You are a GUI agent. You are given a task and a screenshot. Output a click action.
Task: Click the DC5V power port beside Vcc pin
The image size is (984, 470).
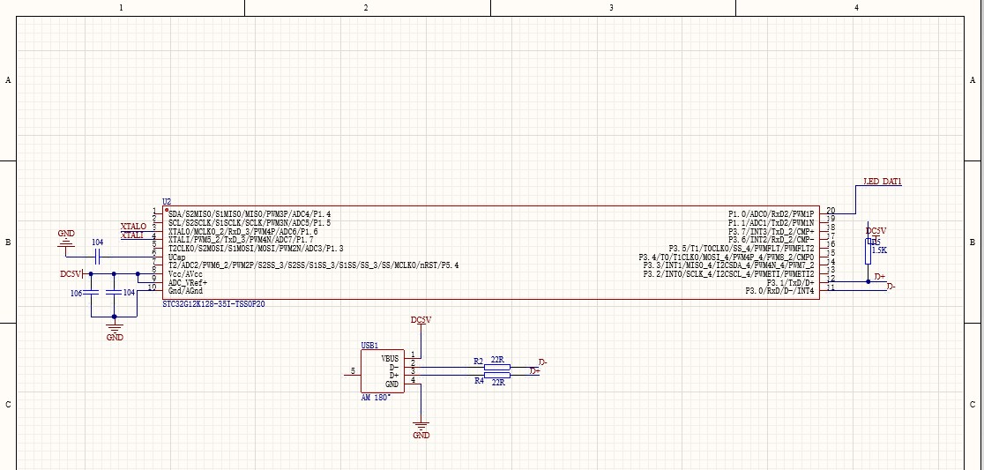click(71, 274)
